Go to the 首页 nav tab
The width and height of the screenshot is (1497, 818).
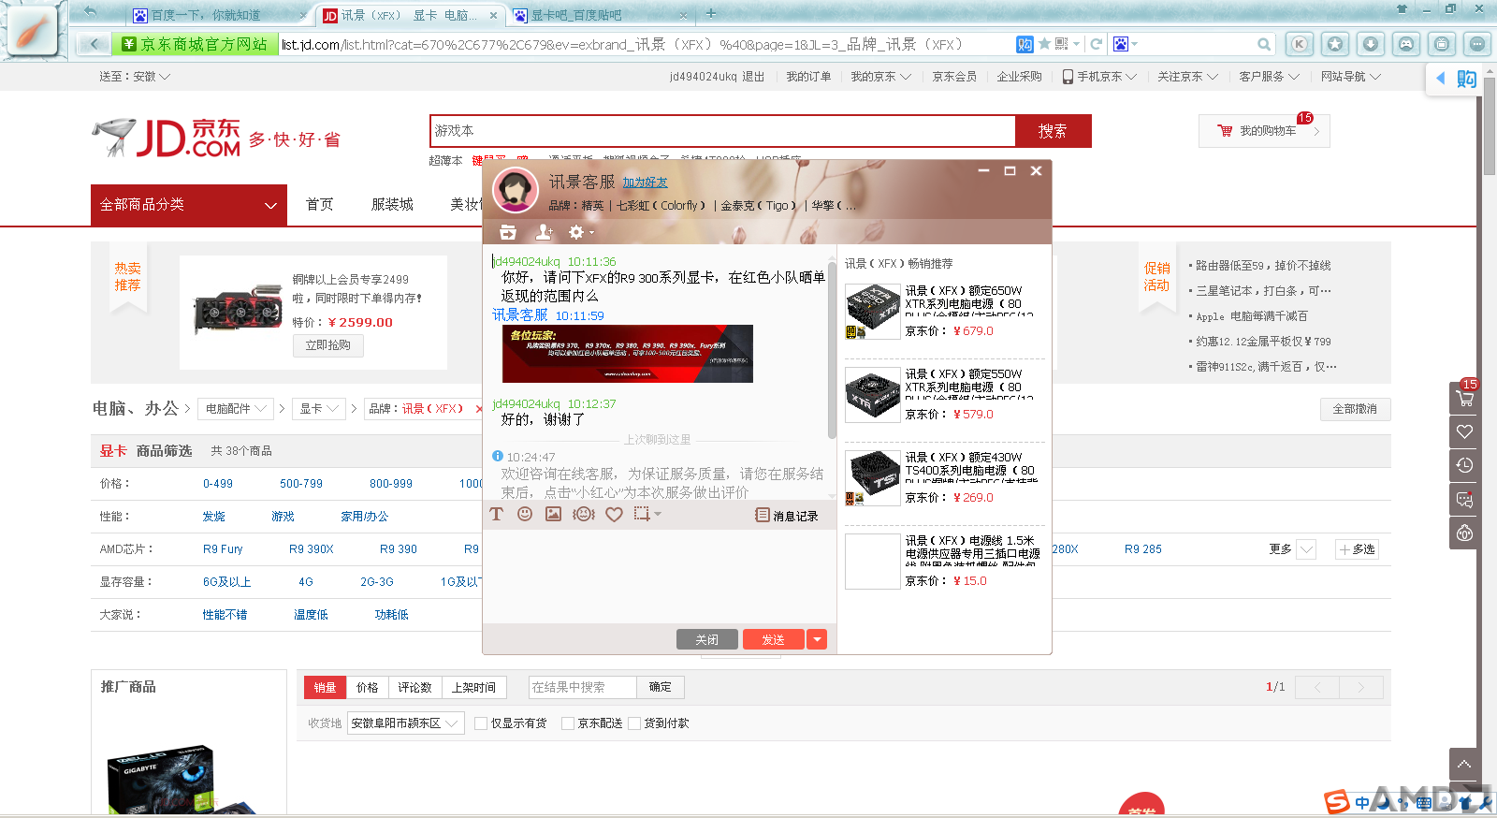point(320,204)
